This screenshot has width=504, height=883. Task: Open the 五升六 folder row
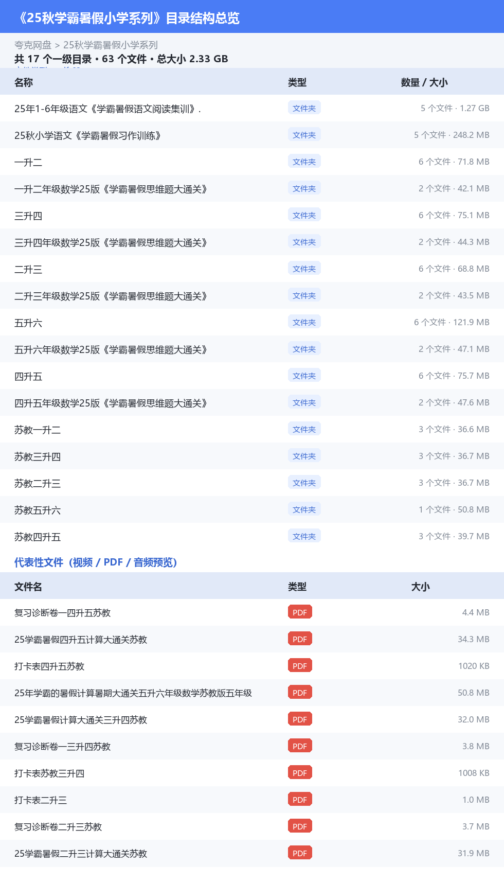[252, 323]
